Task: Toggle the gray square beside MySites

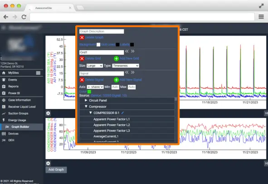Action: point(38,73)
